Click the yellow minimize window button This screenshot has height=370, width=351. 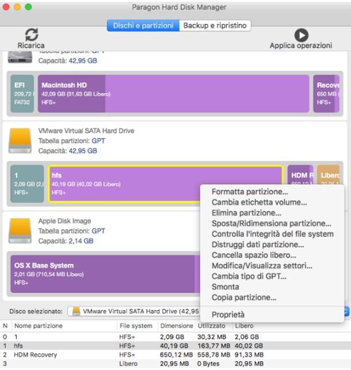point(17,7)
